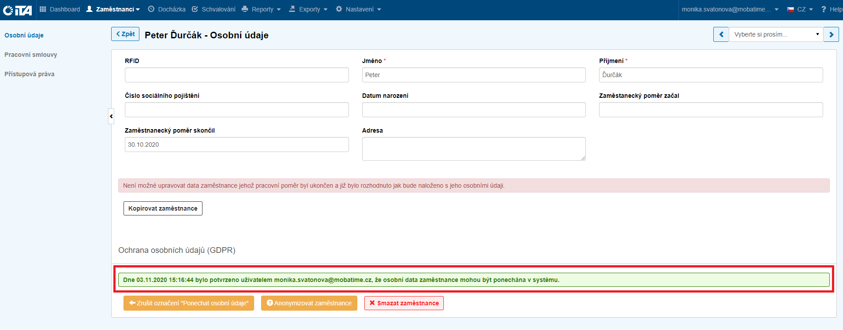Go to the previous employee arrow

tap(721, 34)
